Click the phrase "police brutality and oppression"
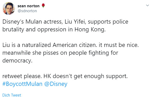 [x=65, y=26]
